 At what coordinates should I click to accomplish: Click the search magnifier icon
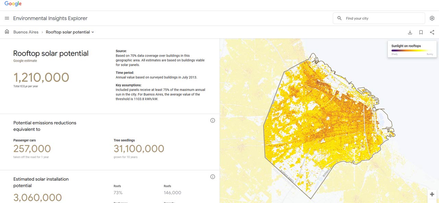[x=340, y=18]
